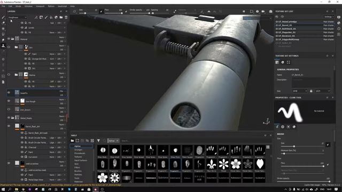342x192 pixels.
Task: Adjust the Flow slider in Properties panel
Action: click(x=302, y=166)
